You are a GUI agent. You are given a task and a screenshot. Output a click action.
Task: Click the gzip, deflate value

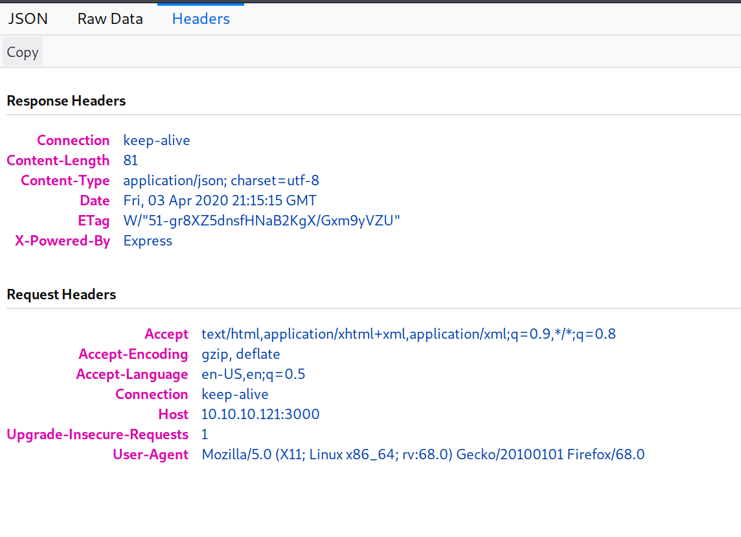241,354
